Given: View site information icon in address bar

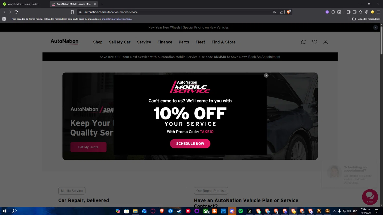Looking at the screenshot, I should tap(80, 12).
